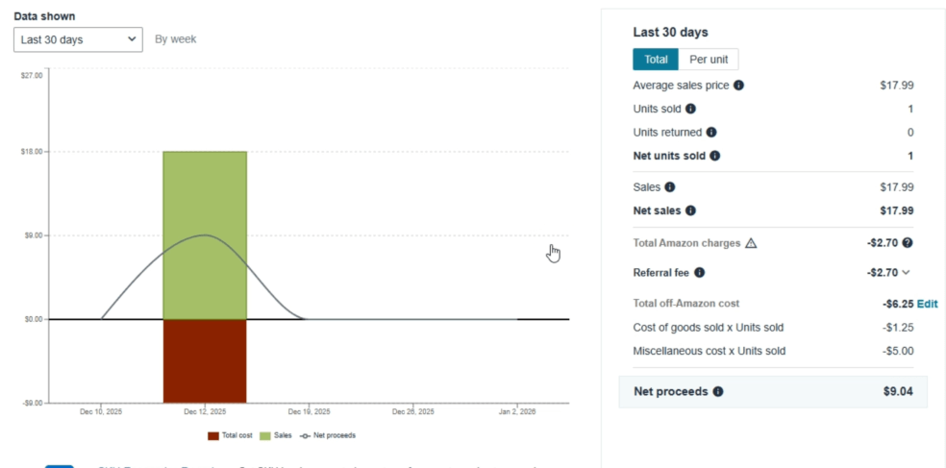This screenshot has width=946, height=468.
Task: Toggle Sales series in chart legend
Action: 277,435
